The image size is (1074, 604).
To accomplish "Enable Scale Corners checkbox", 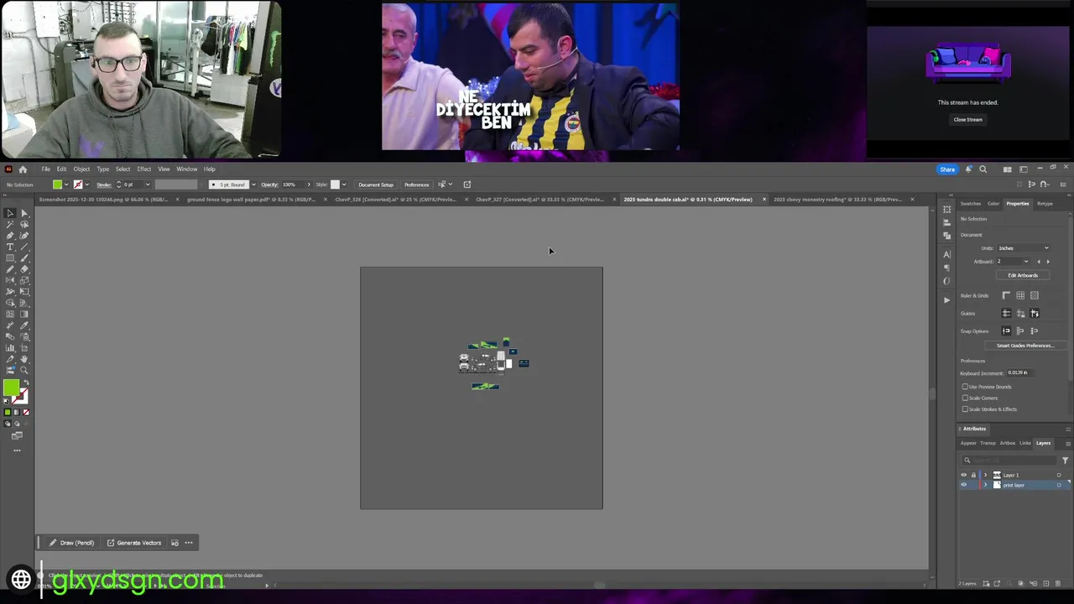I will 965,398.
